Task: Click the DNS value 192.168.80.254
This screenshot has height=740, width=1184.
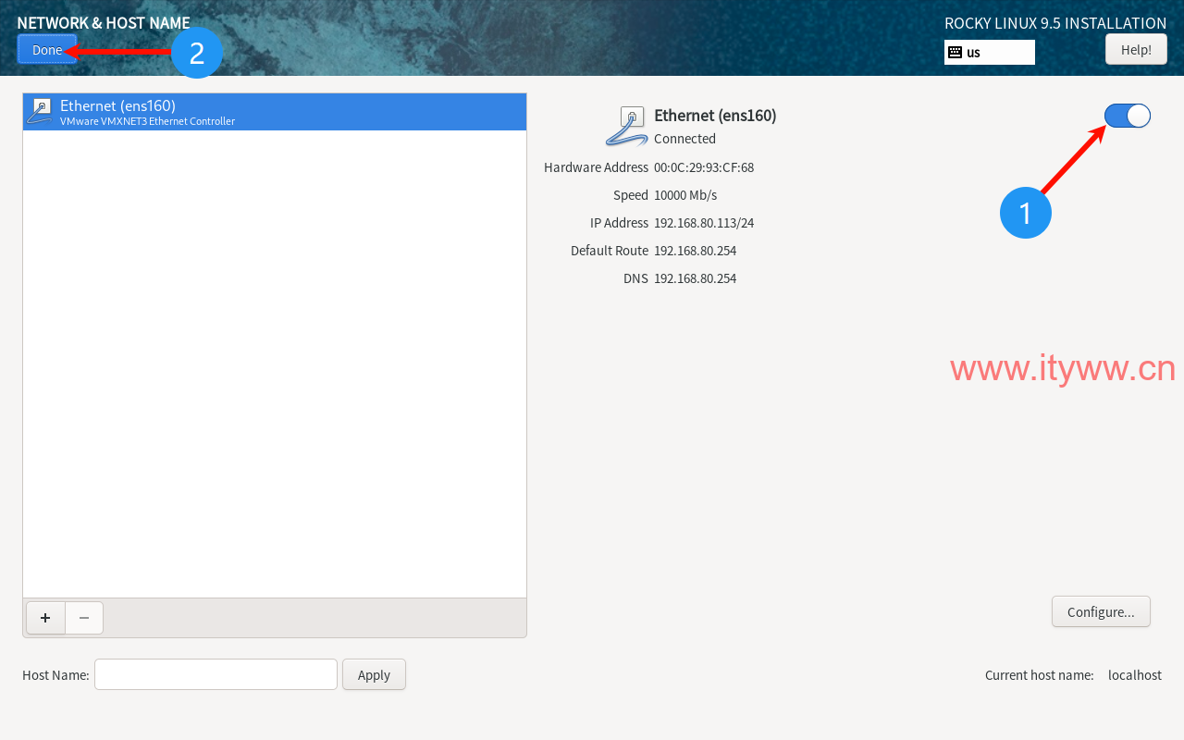Action: pos(695,278)
